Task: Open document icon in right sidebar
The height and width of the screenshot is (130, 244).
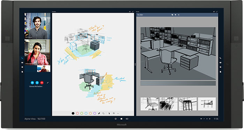Action: pyautogui.click(x=221, y=72)
